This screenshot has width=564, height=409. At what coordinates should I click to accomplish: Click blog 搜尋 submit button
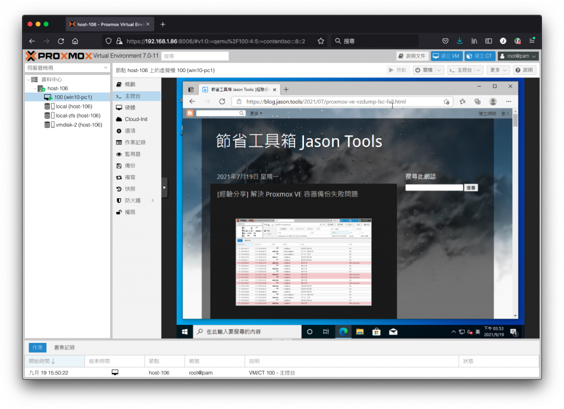471,188
